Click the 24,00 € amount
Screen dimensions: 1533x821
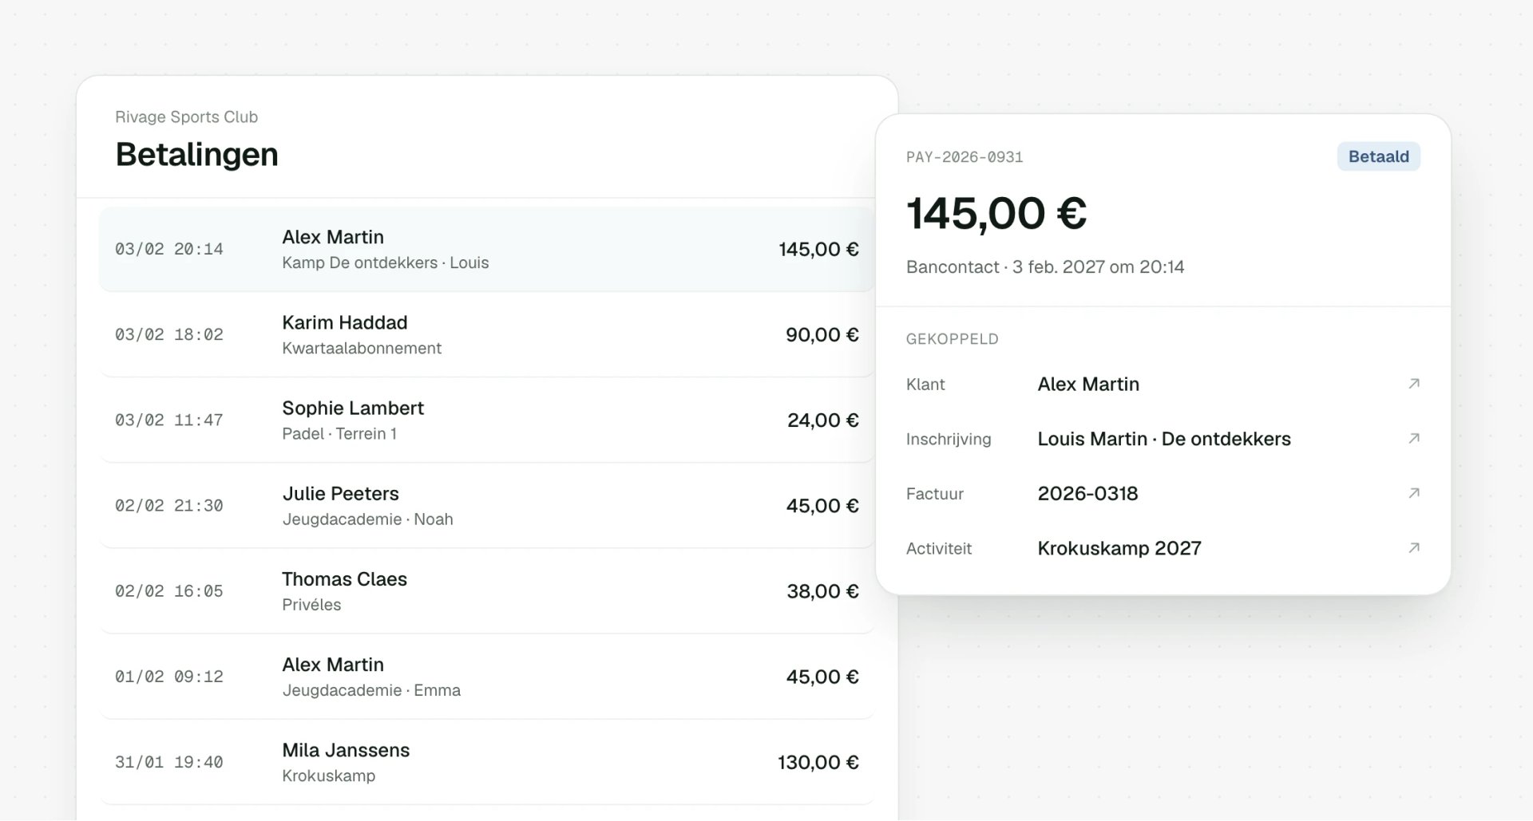822,420
